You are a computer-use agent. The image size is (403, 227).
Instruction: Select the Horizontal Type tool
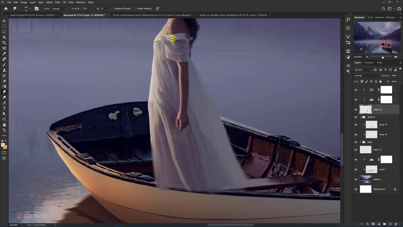click(4, 108)
